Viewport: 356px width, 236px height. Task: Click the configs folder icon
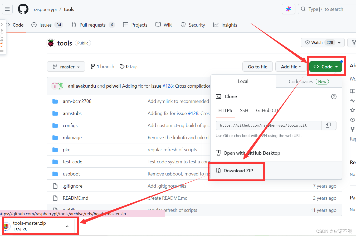tap(55, 125)
